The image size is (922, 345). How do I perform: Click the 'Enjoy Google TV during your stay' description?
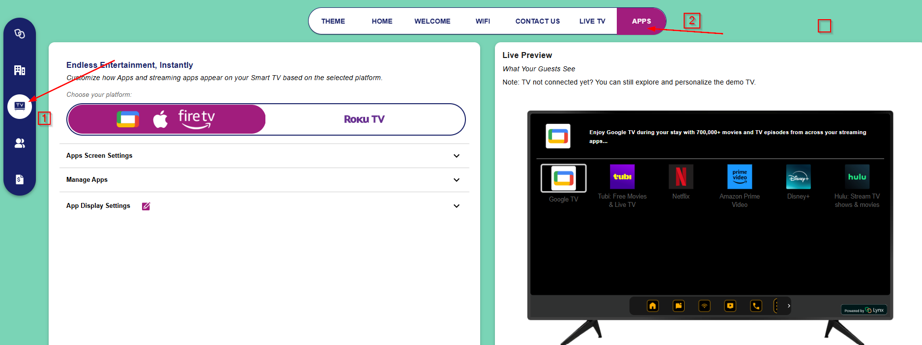click(727, 137)
